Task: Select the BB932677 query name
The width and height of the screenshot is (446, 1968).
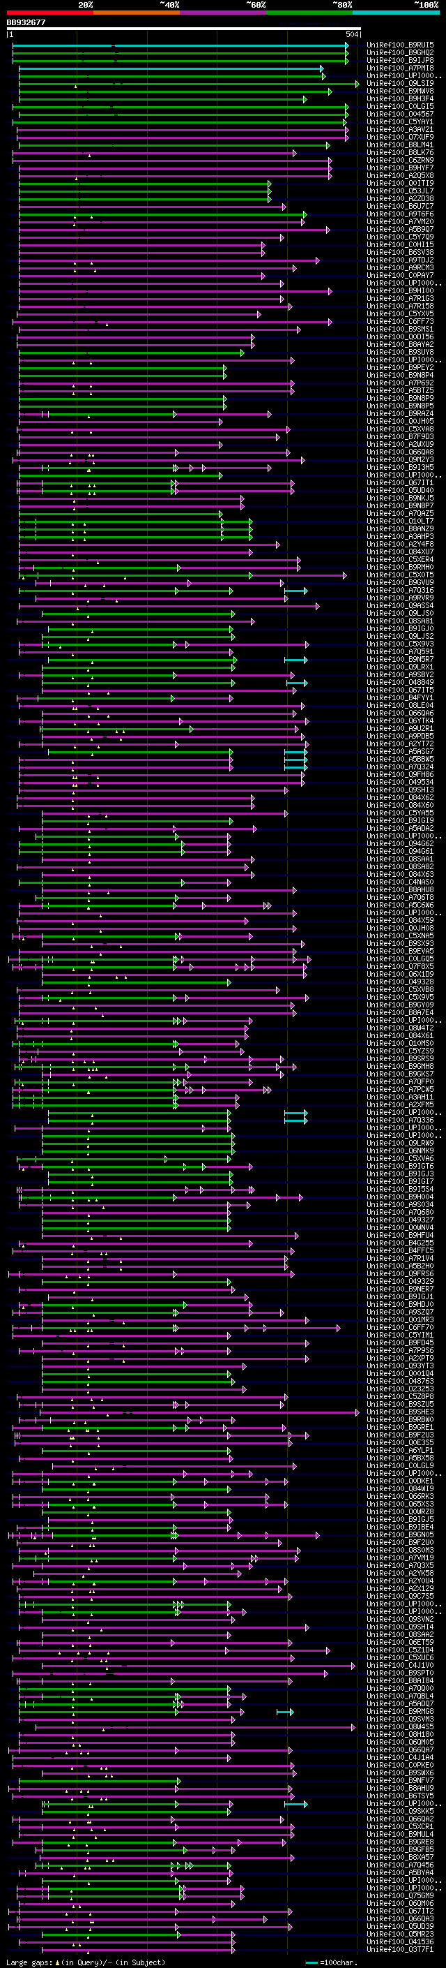Action: tap(26, 23)
